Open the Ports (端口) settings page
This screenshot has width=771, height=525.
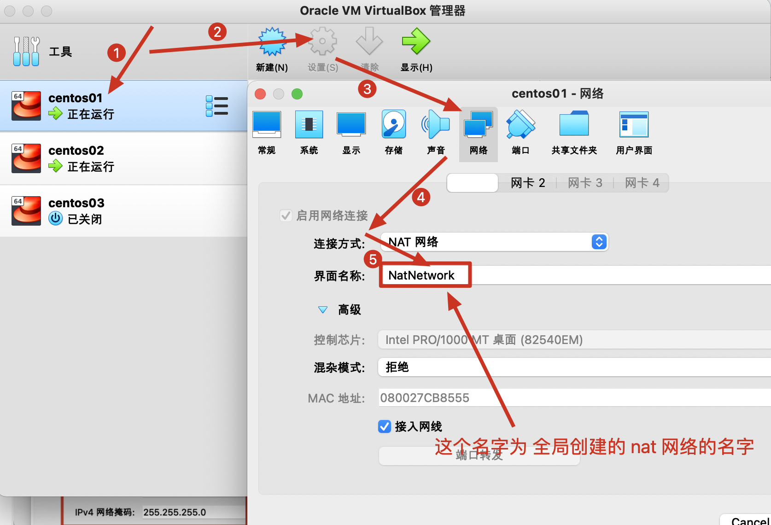tap(520, 134)
